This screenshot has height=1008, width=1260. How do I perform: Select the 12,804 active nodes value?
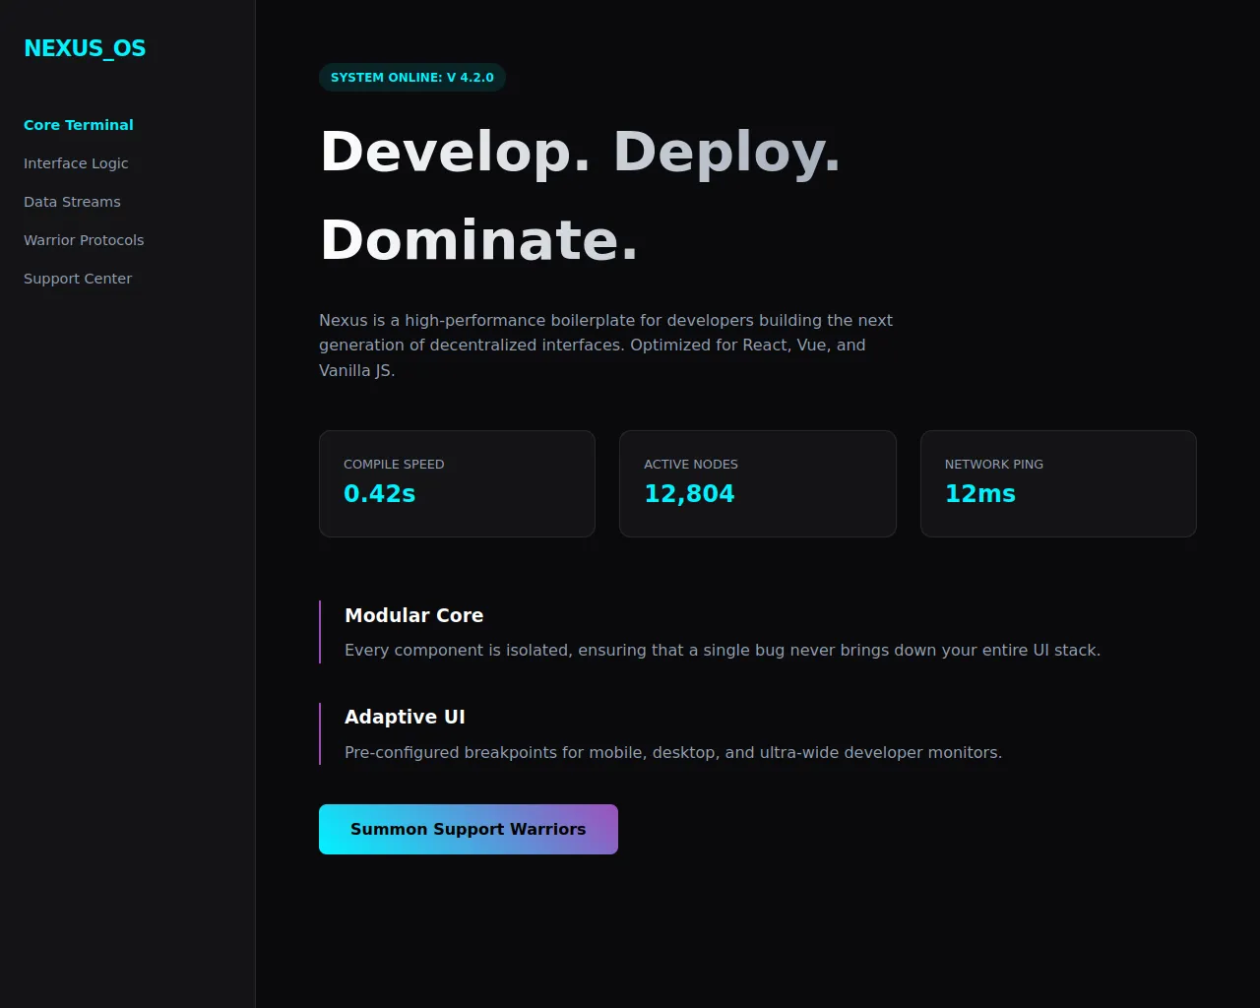click(689, 494)
